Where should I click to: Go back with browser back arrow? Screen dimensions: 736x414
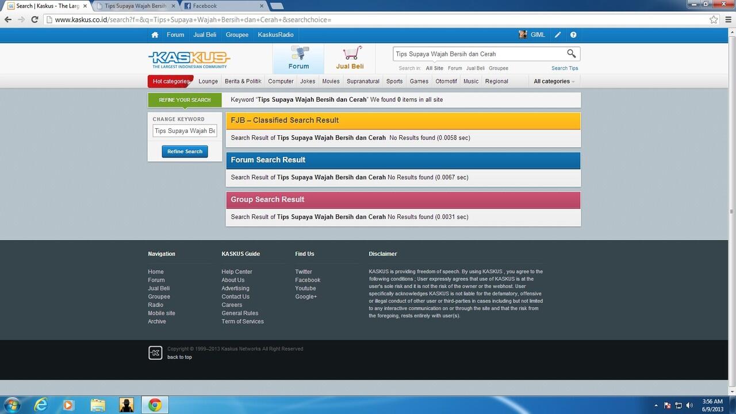(7, 20)
